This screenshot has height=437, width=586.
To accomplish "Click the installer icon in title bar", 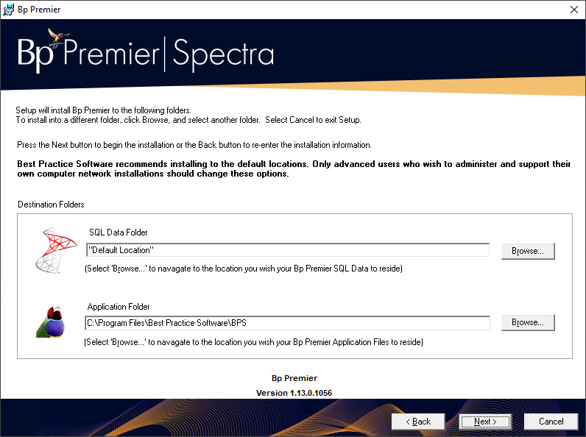I will (x=10, y=10).
